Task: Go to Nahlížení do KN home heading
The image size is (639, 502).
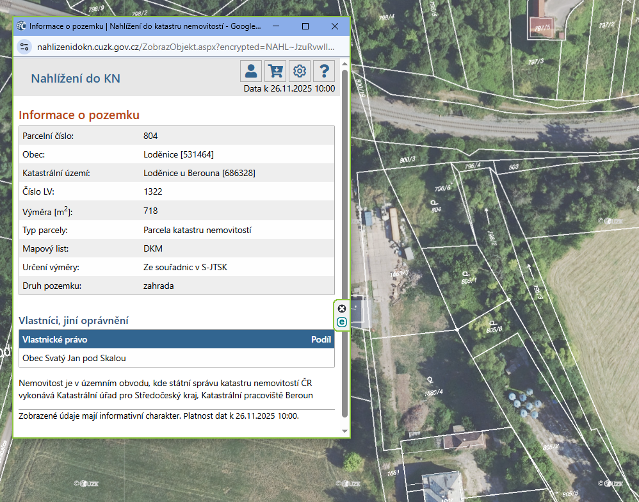Action: point(76,79)
